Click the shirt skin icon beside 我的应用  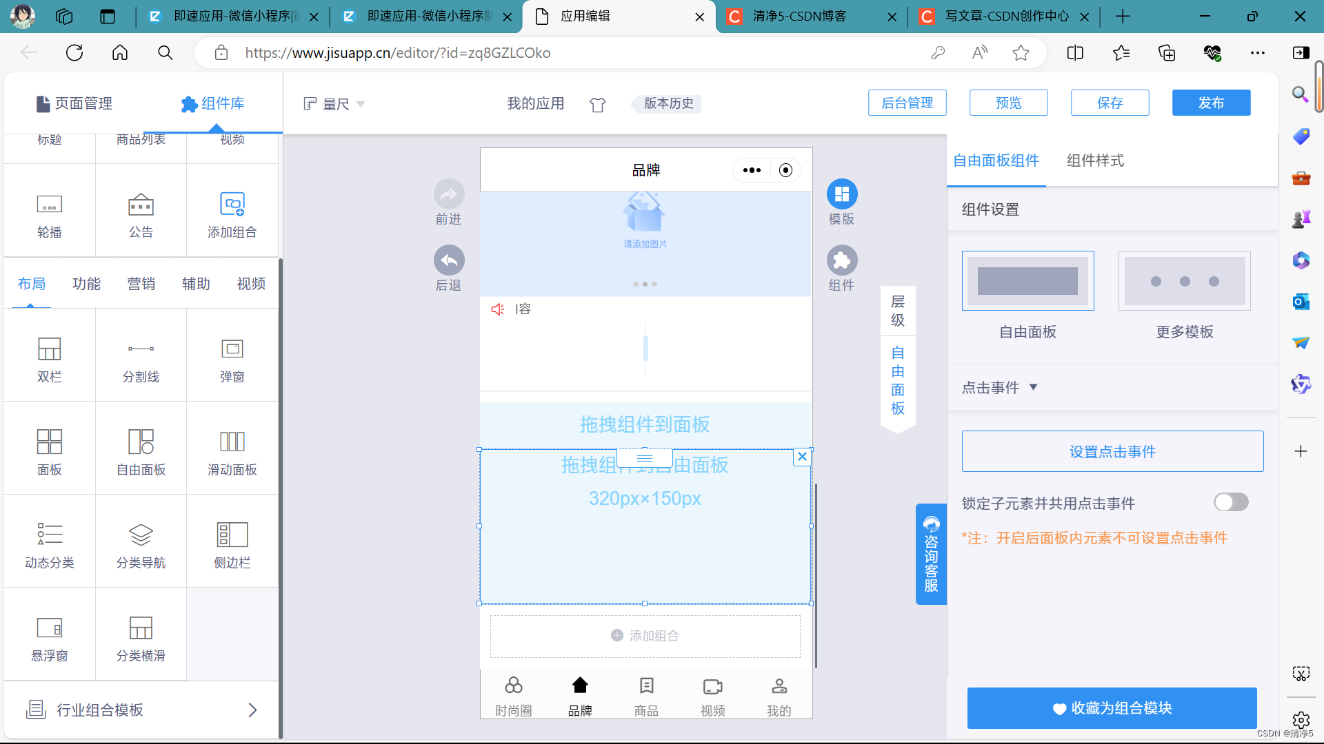tap(598, 104)
